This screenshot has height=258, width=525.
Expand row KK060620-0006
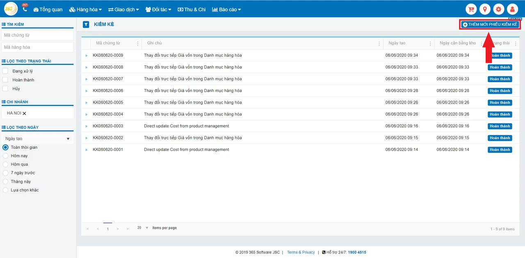[x=87, y=91]
